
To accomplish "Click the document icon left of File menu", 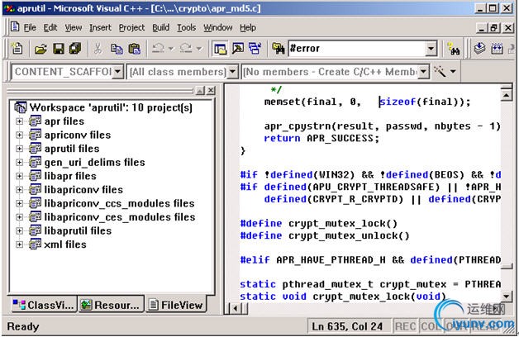I will pos(15,26).
